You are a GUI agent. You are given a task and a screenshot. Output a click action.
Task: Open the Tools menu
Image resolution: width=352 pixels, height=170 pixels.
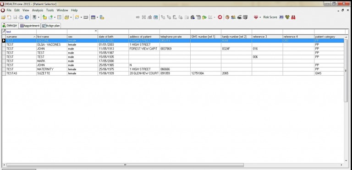[x=50, y=11]
